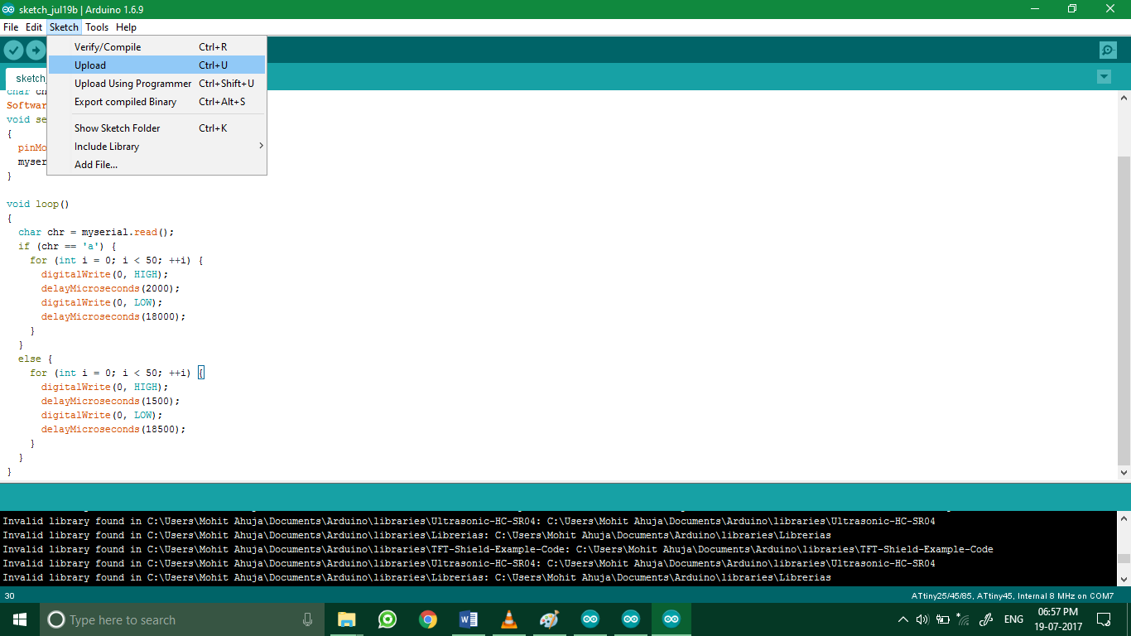Click the console scroll down arrow
Screen dimensions: 1131x636
pos(1124,579)
